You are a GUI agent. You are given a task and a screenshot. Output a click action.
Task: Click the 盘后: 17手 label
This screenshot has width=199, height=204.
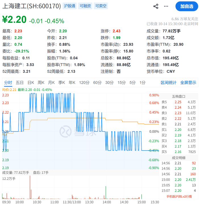click(x=41, y=173)
